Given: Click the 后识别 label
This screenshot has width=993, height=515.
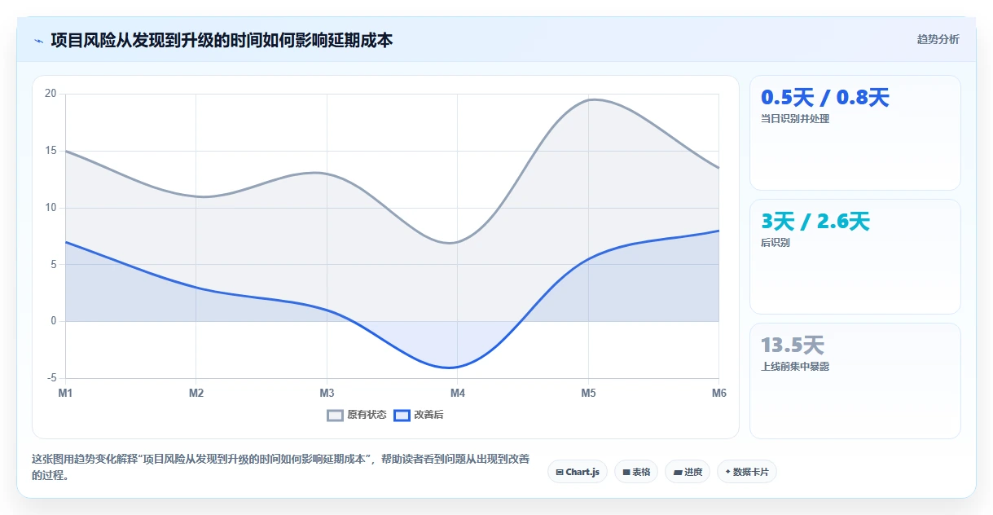Looking at the screenshot, I should [x=776, y=243].
